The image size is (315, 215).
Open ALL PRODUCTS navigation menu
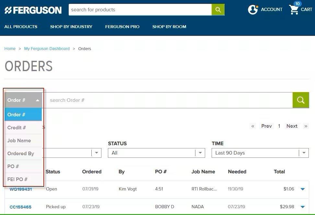[x=21, y=27]
